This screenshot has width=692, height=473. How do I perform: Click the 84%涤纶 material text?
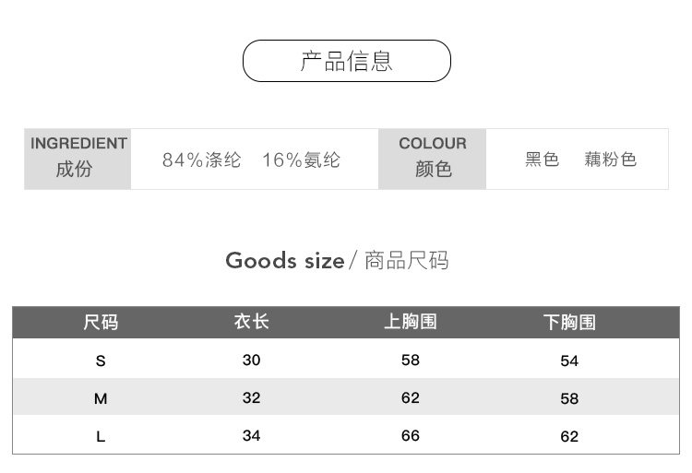click(x=201, y=160)
